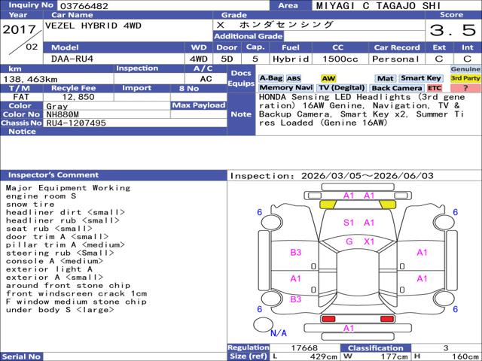Select the Back Camera equipment badge
This screenshot has height=361, width=482.
pos(397,88)
